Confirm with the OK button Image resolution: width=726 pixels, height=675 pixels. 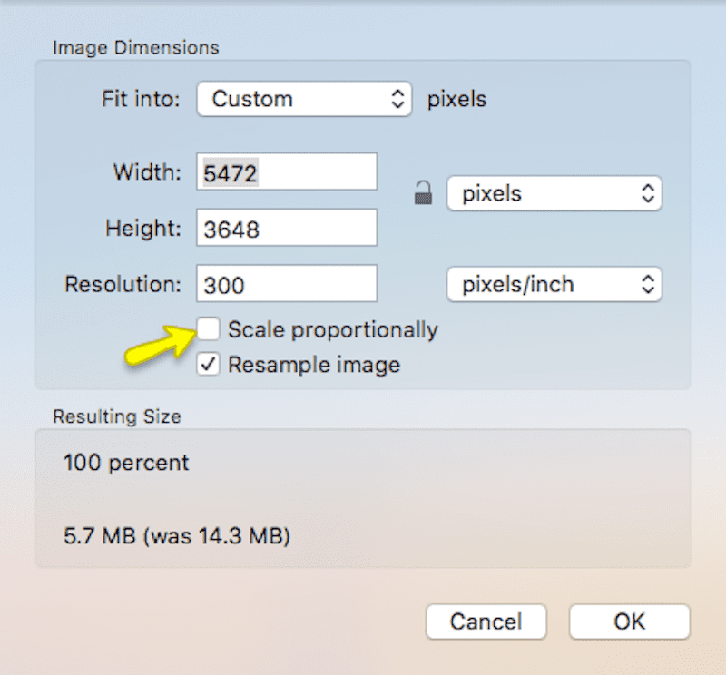pos(629,621)
